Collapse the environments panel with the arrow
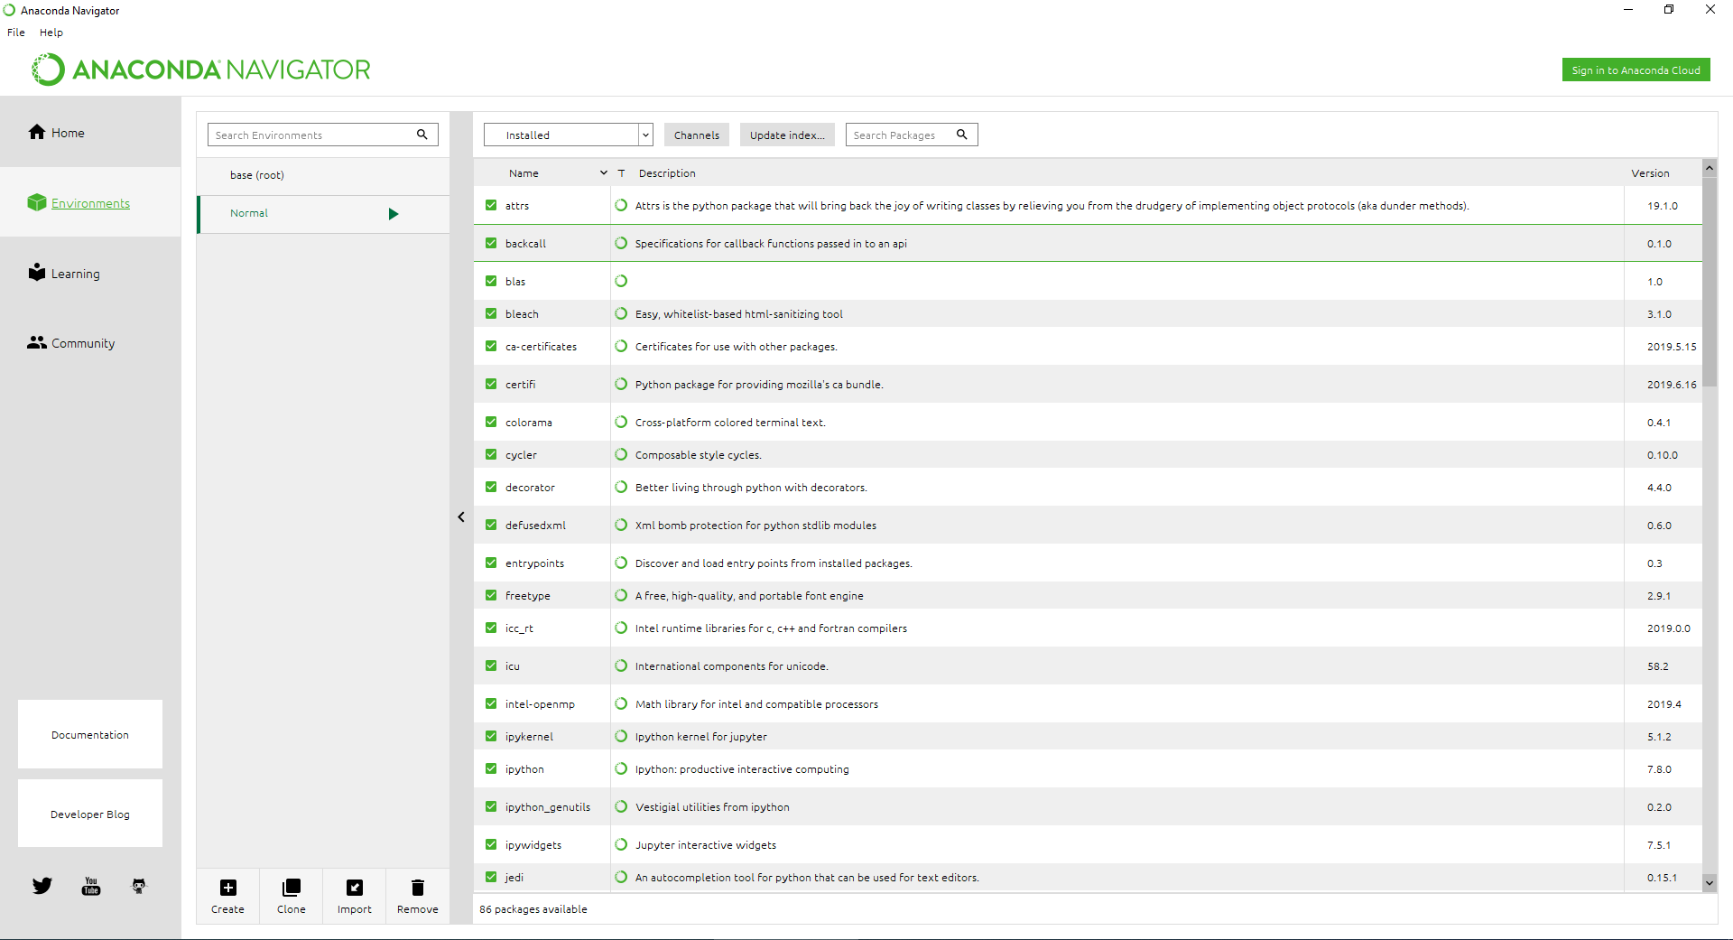 (x=461, y=517)
